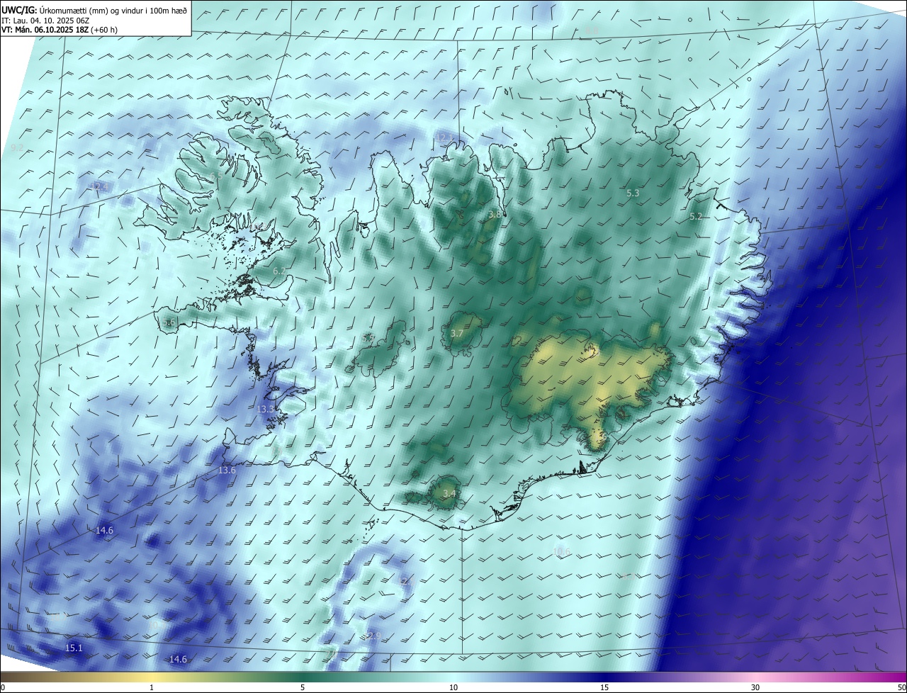Click the initial time line 'IT: Lau. 04. 10. 2025 06Z'

coord(45,20)
